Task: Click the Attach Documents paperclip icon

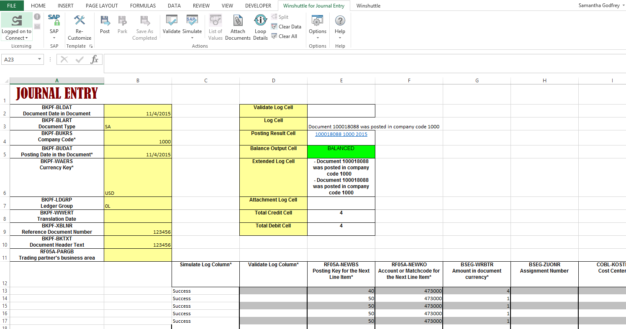Action: (x=238, y=20)
